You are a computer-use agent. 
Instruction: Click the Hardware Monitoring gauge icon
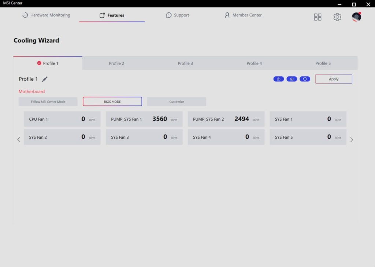coord(25,15)
